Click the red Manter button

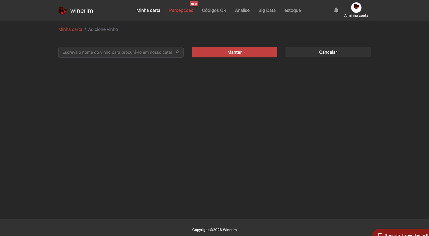click(x=235, y=52)
